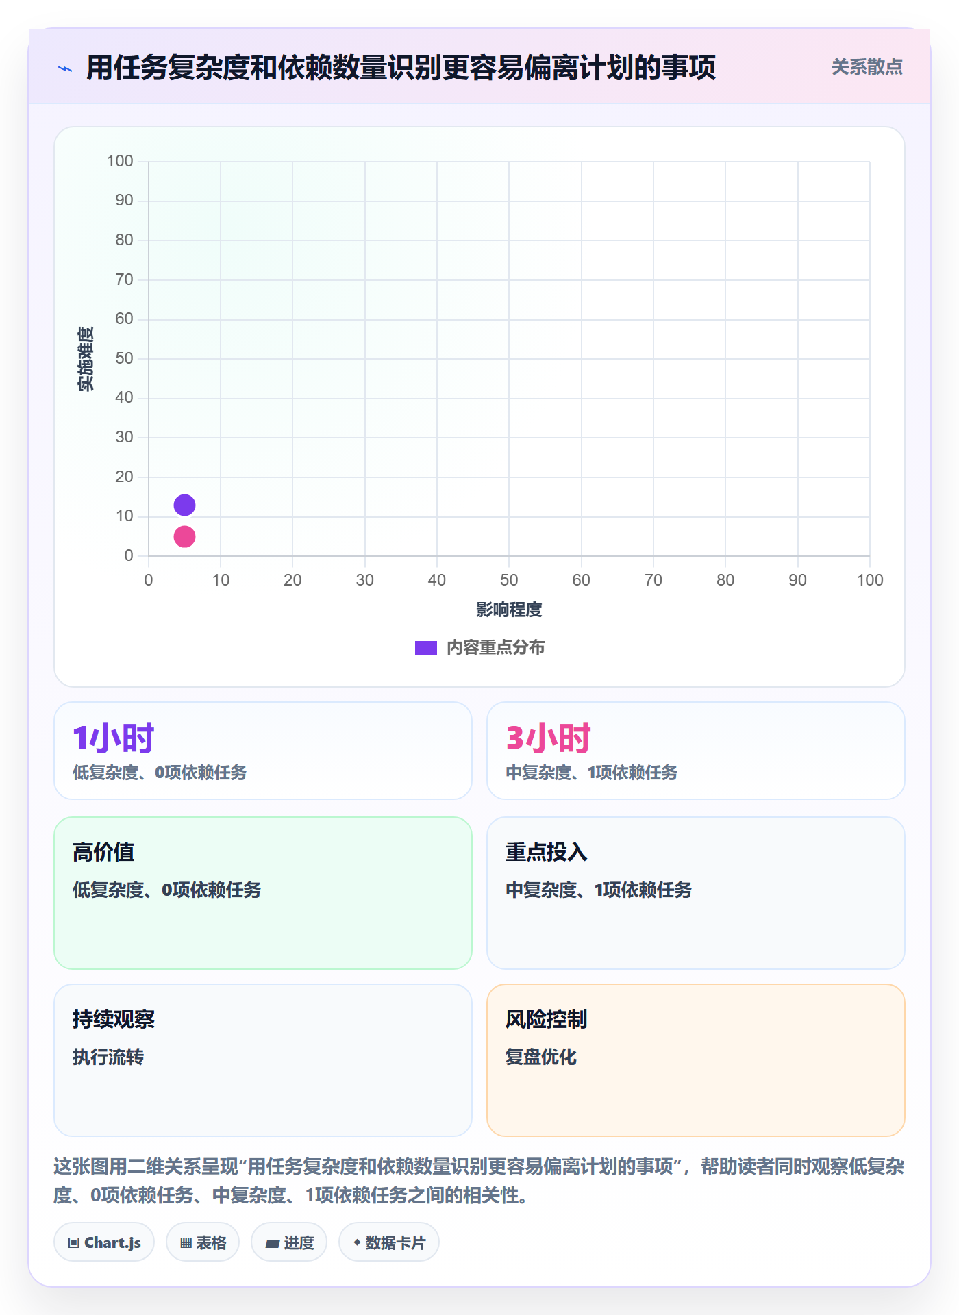The width and height of the screenshot is (959, 1315).
Task: Click the 实施难度 y-axis title
Action: tap(86, 359)
